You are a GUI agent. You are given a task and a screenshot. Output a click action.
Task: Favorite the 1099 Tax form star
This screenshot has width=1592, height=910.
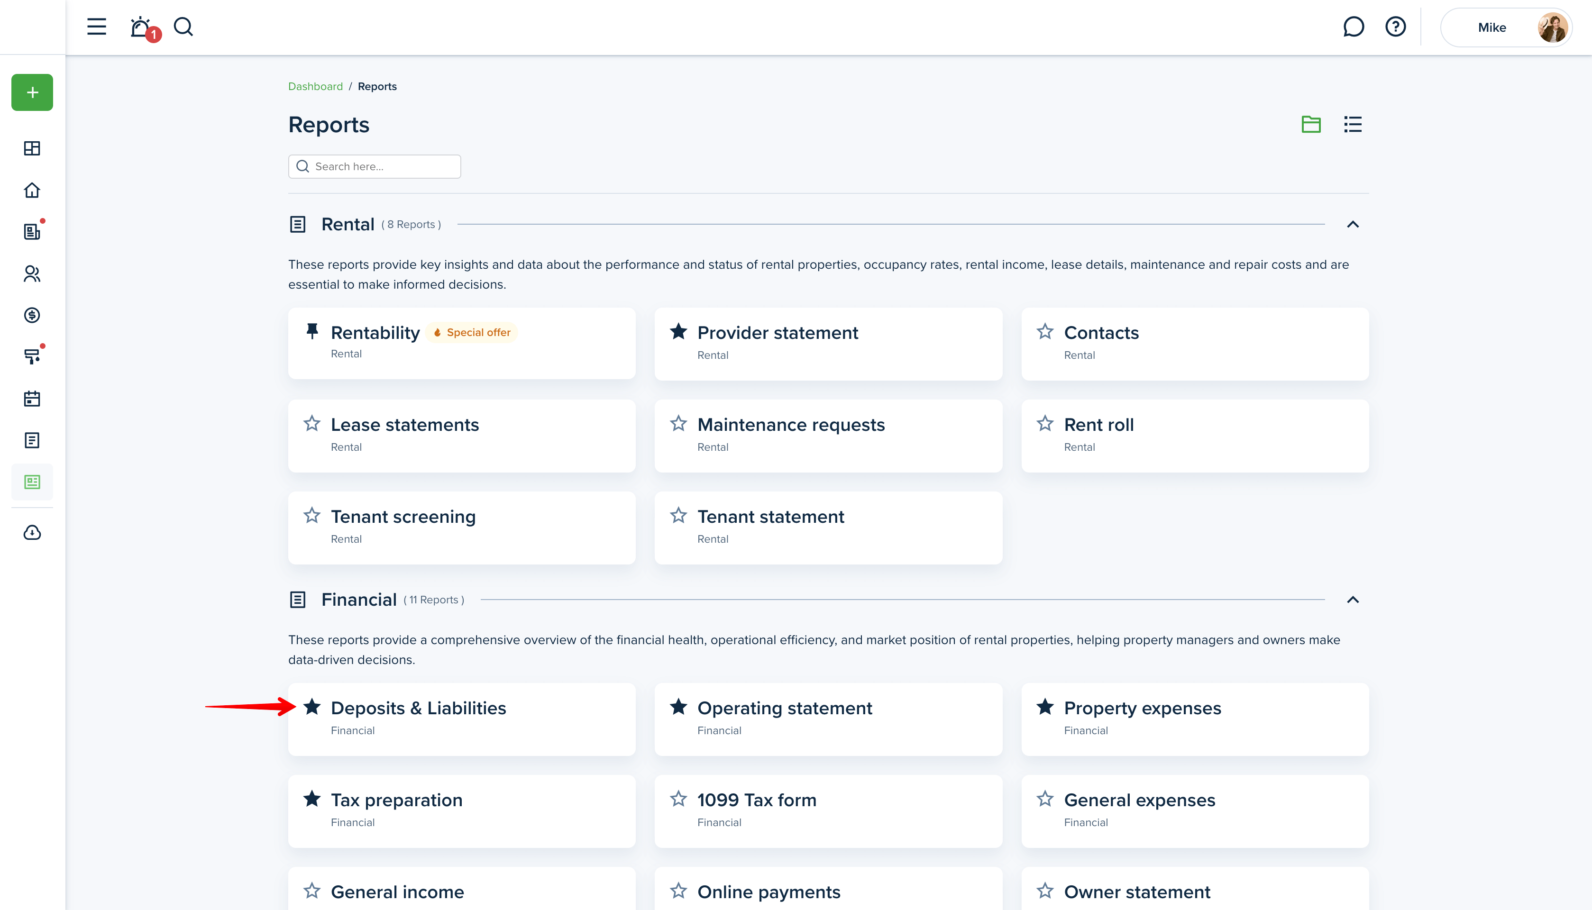point(678,799)
